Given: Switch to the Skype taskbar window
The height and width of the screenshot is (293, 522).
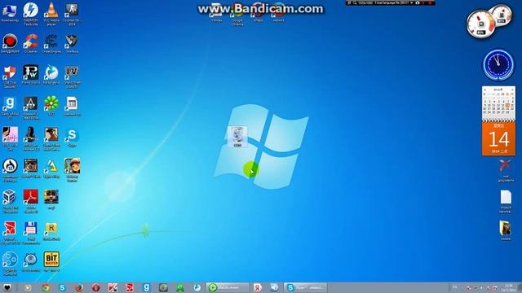Looking at the screenshot, I should [305, 287].
